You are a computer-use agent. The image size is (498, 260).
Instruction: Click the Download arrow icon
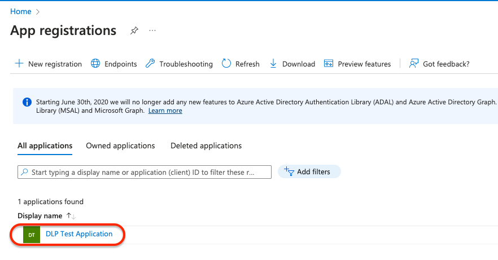pos(273,63)
